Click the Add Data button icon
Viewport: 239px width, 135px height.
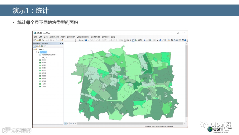(62, 40)
